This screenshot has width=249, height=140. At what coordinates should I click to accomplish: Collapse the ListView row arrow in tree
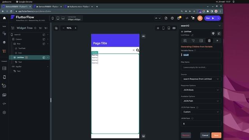pyautogui.click(x=48, y=58)
